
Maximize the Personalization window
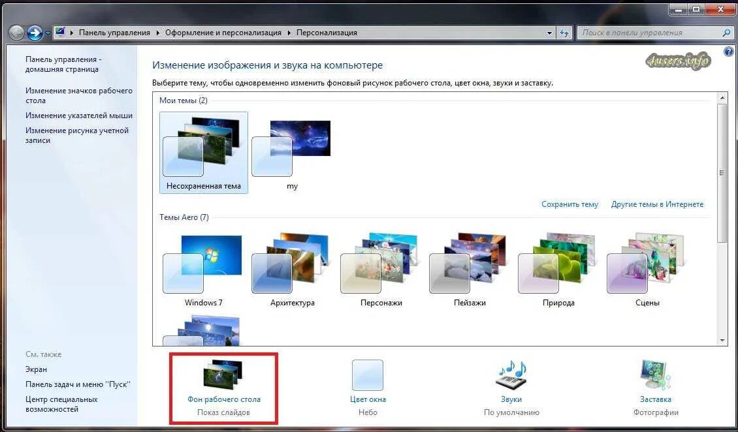click(x=696, y=8)
